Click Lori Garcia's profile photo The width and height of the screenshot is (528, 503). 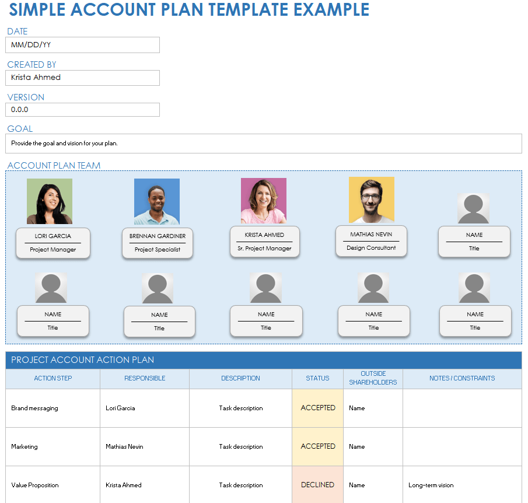click(x=50, y=201)
